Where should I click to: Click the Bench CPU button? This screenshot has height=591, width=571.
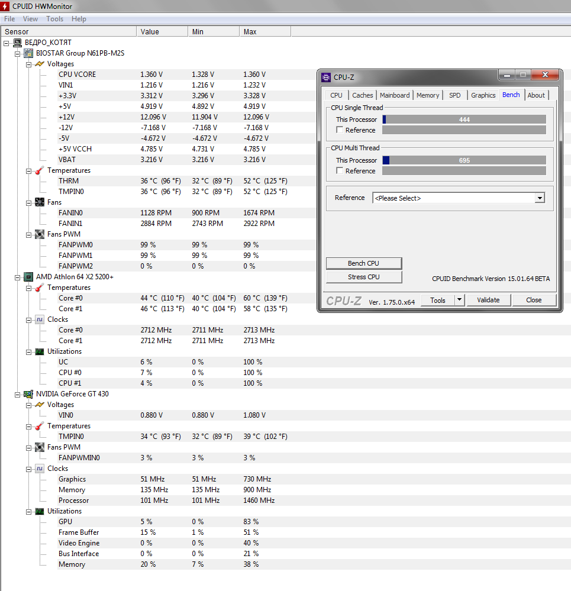click(364, 263)
